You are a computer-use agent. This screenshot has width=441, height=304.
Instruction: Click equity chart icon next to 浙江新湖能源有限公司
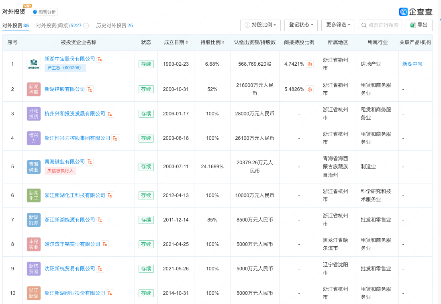[x=100, y=220]
